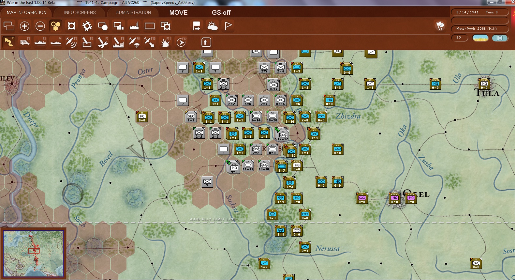Screen dimensions: 515x280
Task: Select the PC 0=0 unit counter
Action: 142,117
